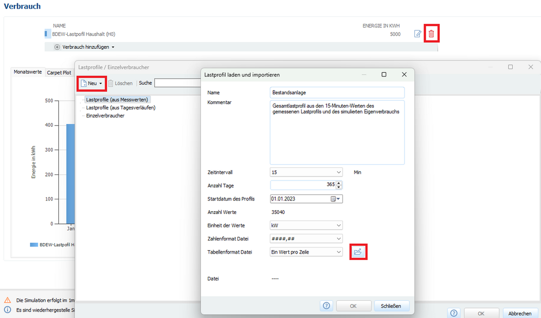Edit the BDEW-Lastprofil Haushalt entry

coord(417,34)
